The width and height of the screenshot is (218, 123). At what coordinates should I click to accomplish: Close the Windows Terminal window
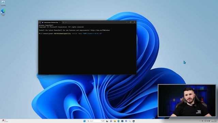(x=135, y=22)
